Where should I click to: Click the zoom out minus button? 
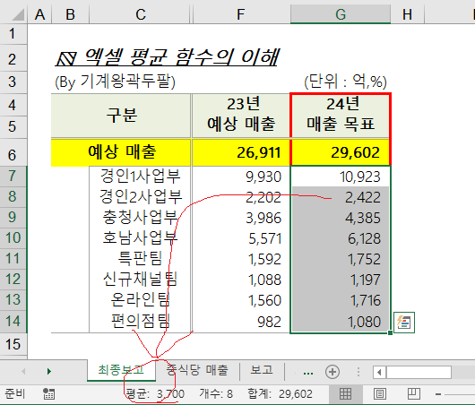(438, 394)
